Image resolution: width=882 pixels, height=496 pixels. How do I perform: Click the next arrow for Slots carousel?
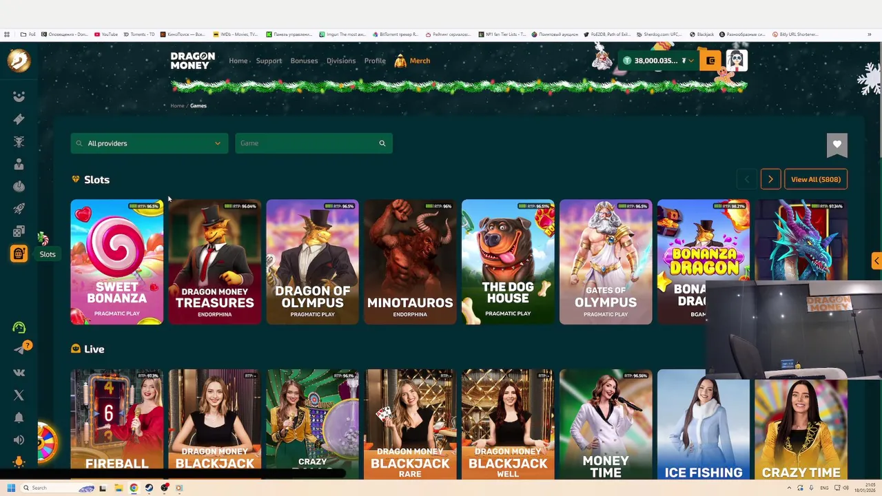770,179
